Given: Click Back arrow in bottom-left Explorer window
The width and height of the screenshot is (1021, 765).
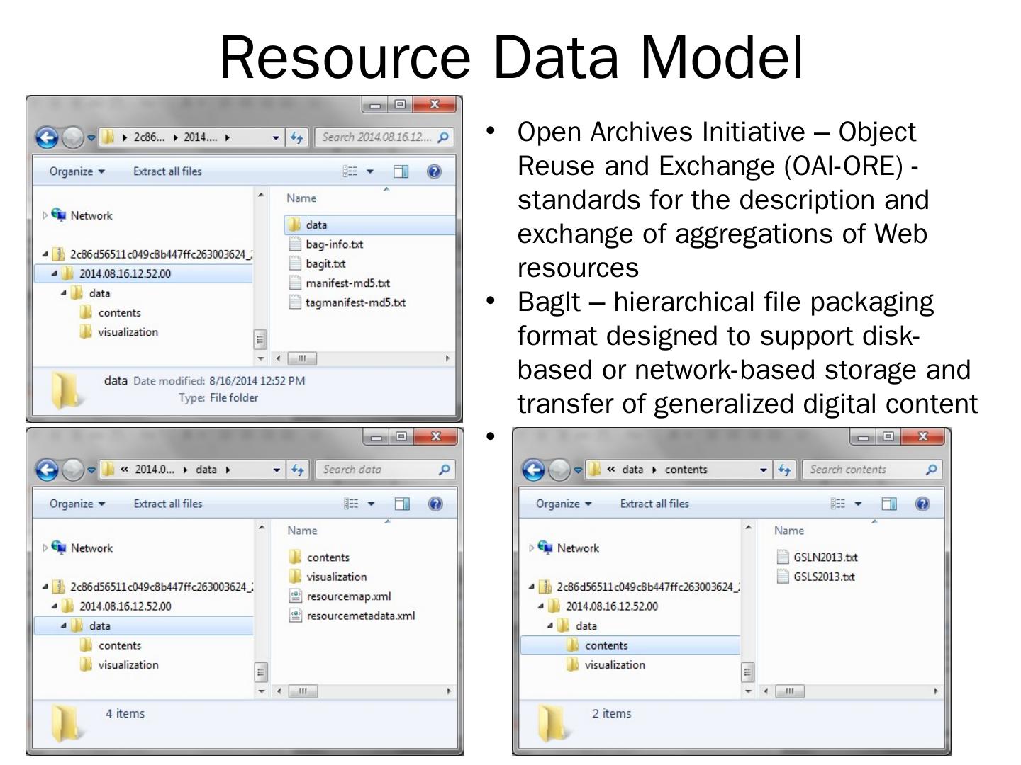Looking at the screenshot, I should (x=48, y=470).
